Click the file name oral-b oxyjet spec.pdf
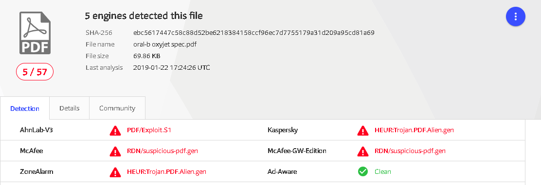The image size is (541, 185). (165, 45)
